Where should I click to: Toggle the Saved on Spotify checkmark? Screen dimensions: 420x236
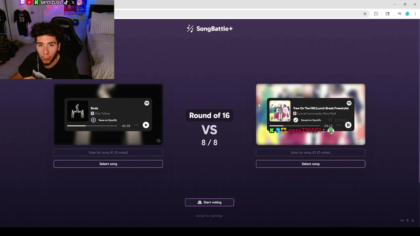(x=296, y=120)
